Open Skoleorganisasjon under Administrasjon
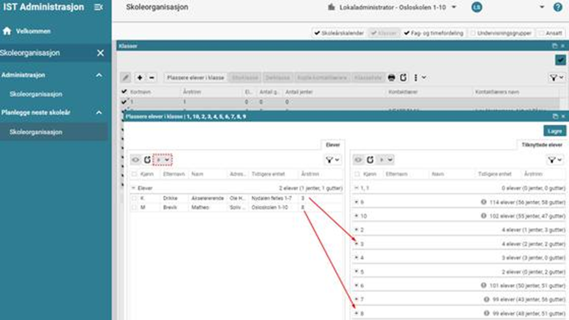Image resolution: width=569 pixels, height=320 pixels. point(36,94)
